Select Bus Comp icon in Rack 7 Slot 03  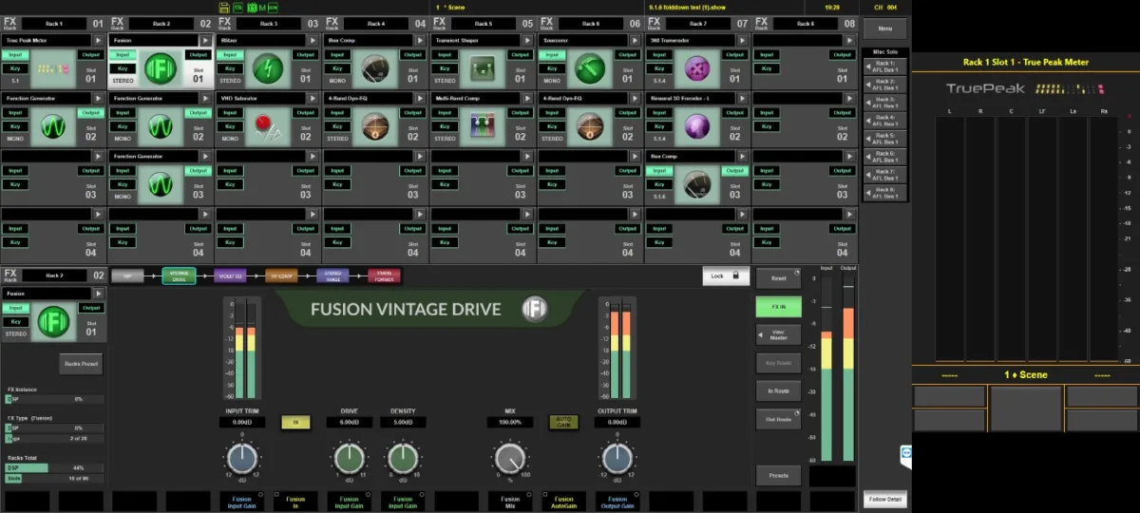[697, 182]
